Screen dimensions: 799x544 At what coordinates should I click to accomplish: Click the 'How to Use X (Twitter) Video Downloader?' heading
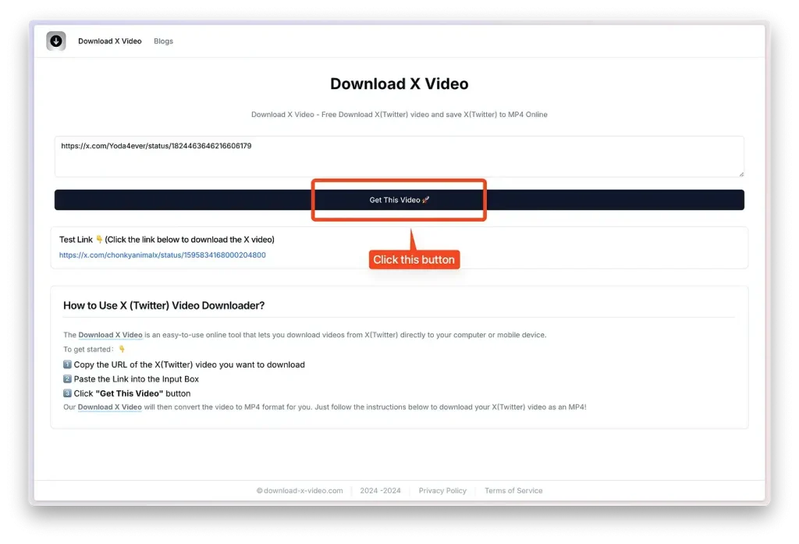(x=164, y=305)
